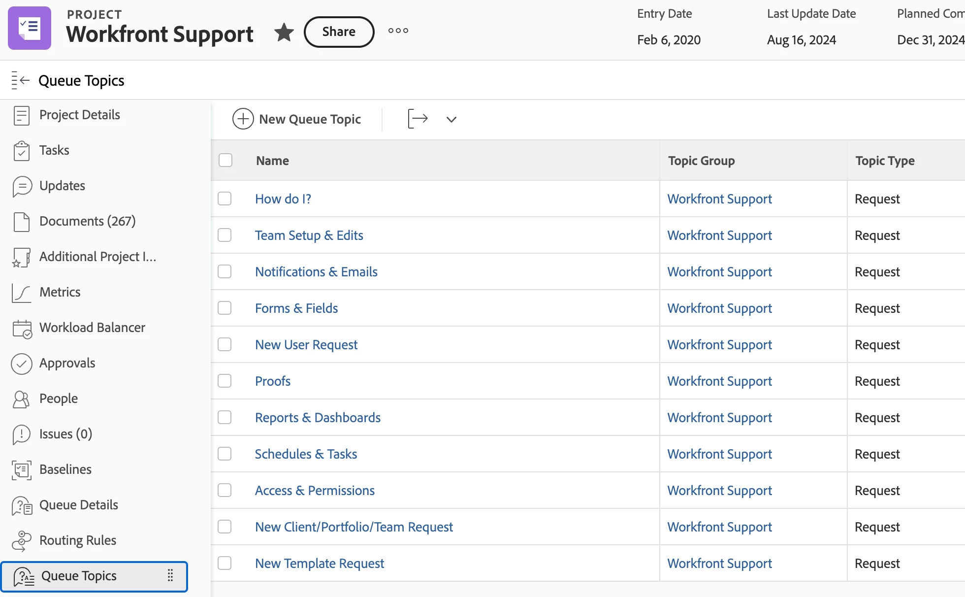Click the Name column header
The width and height of the screenshot is (965, 597).
(272, 161)
